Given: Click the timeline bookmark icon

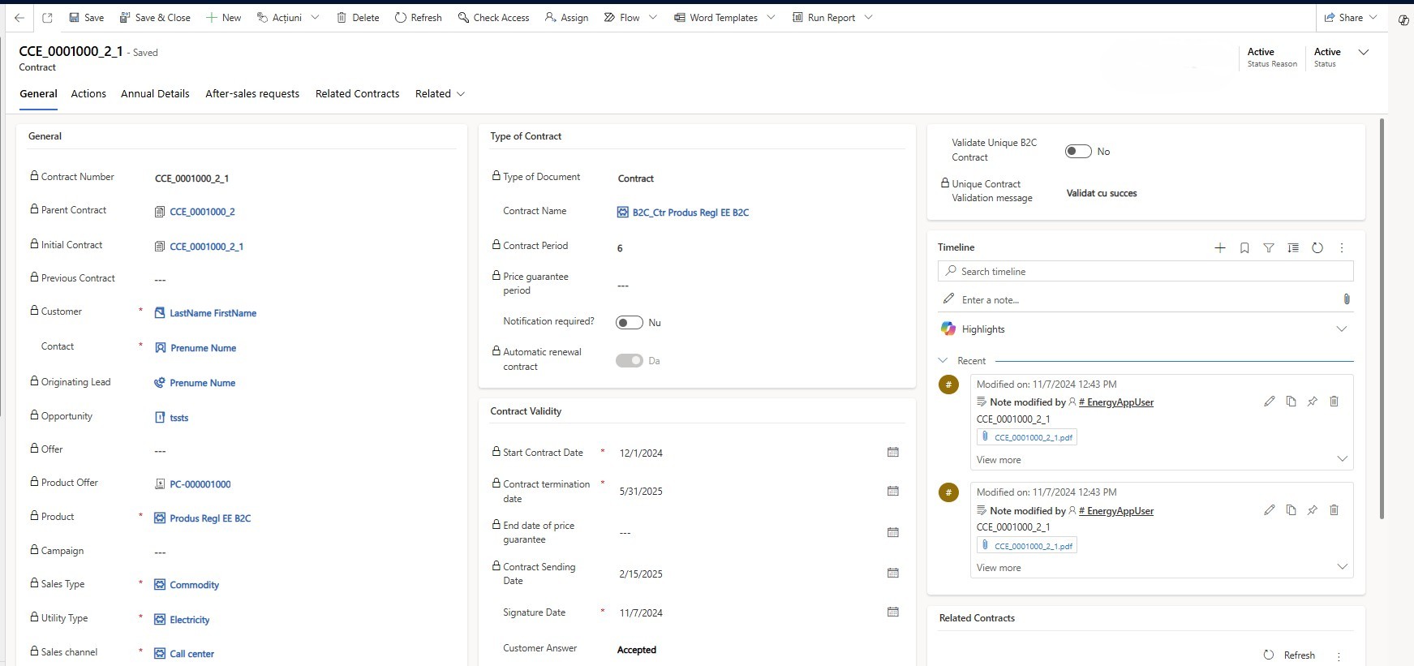Looking at the screenshot, I should [1244, 248].
